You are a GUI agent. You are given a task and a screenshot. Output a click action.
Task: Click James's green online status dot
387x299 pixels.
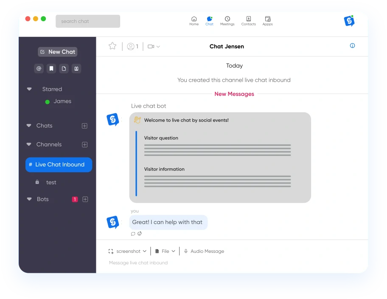tap(48, 102)
